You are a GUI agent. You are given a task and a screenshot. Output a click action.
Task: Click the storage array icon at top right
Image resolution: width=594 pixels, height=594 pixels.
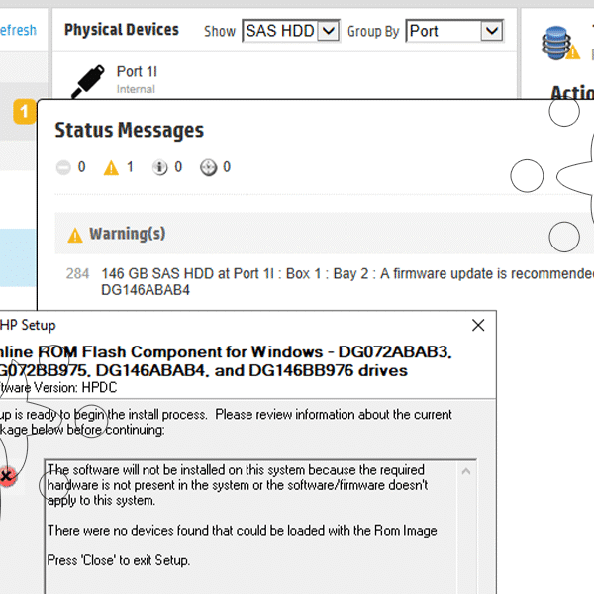click(x=555, y=43)
